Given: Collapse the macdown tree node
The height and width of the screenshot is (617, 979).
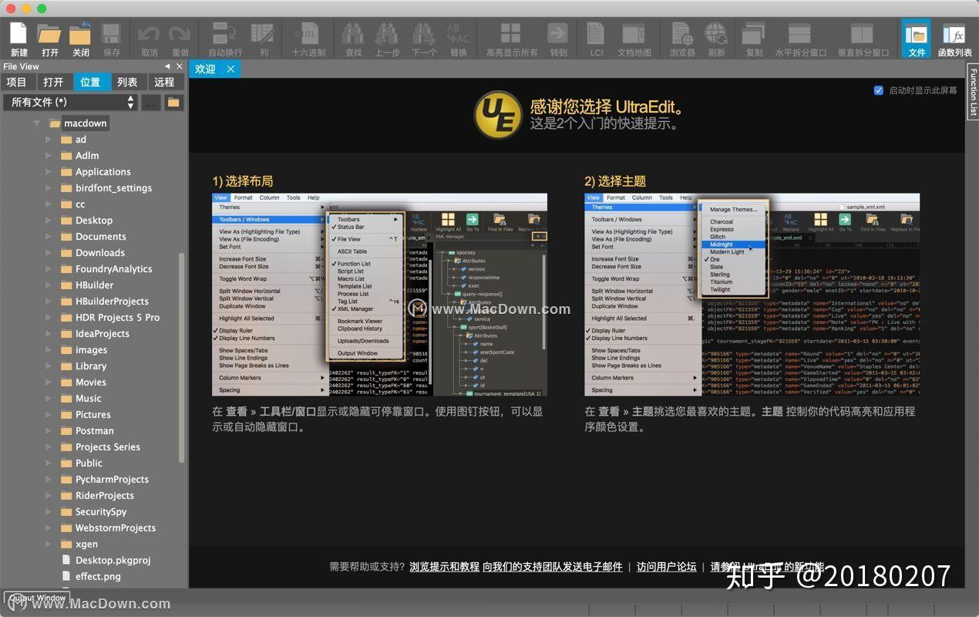Looking at the screenshot, I should pyautogui.click(x=36, y=123).
